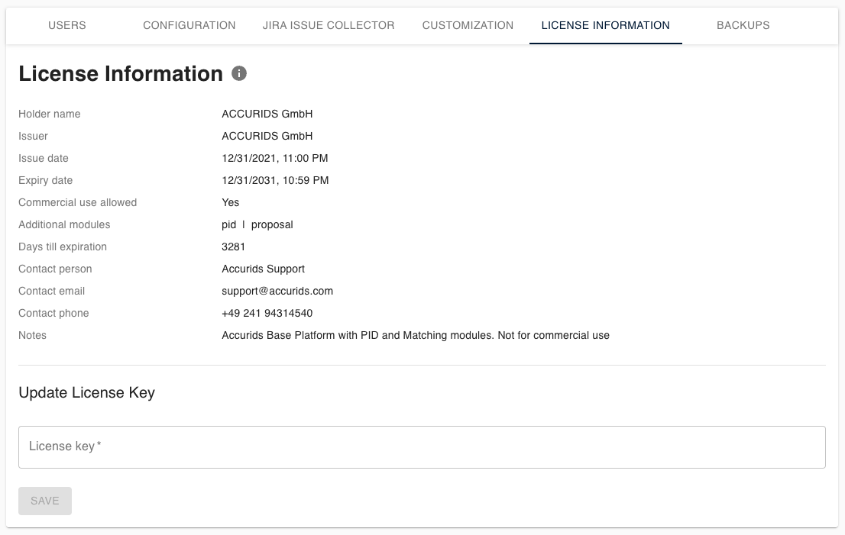
Task: Open the Backups tab
Action: (743, 25)
